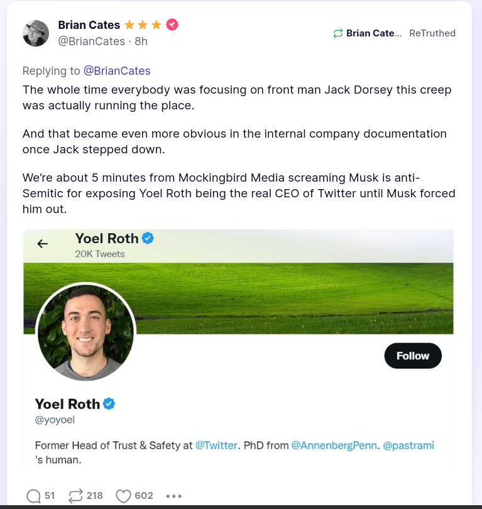The width and height of the screenshot is (482, 509).
Task: Open the @pastrami mention link
Action: coord(408,445)
